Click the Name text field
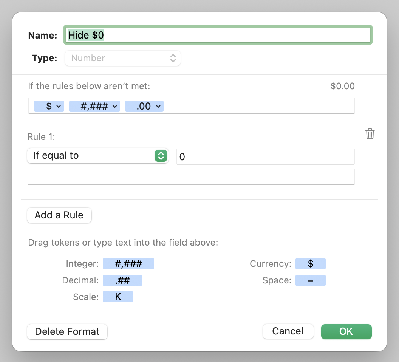This screenshot has width=399, height=362. coord(218,35)
